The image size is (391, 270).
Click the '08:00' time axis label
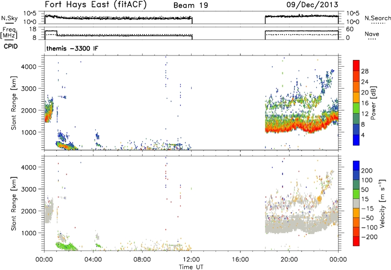coord(142,260)
